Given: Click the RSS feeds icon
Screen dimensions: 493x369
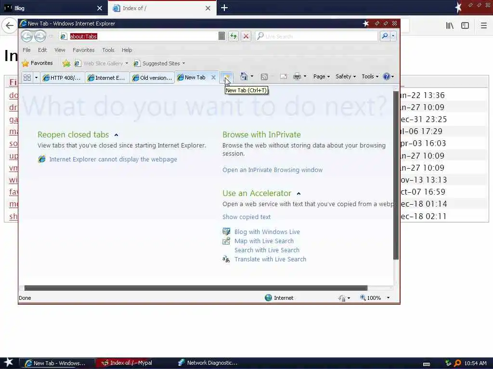Looking at the screenshot, I should pyautogui.click(x=264, y=76).
